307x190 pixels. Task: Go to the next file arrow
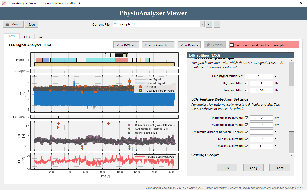pos(217,24)
